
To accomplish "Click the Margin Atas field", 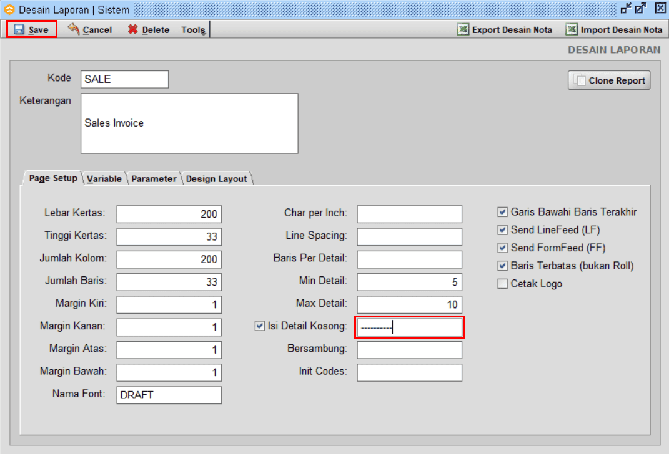I will pos(169,350).
